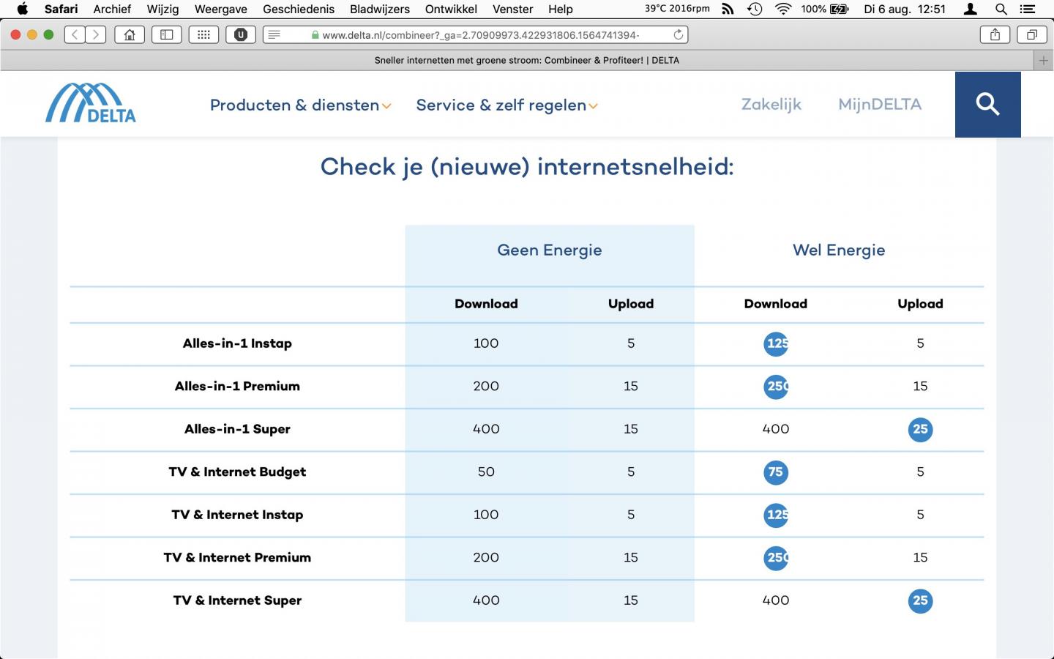This screenshot has width=1054, height=659.
Task: Open Notification Center icon
Action: point(1027,9)
